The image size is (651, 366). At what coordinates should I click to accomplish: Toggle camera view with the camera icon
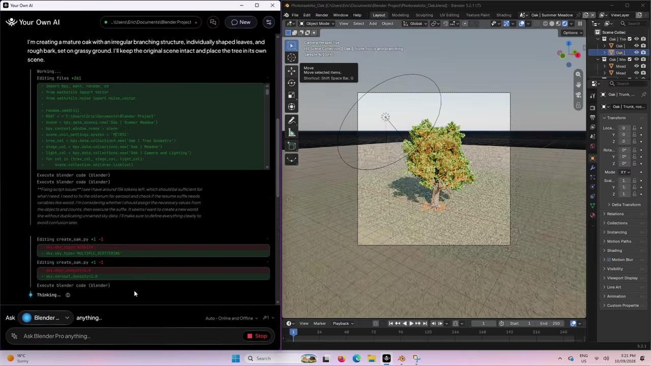point(578,95)
